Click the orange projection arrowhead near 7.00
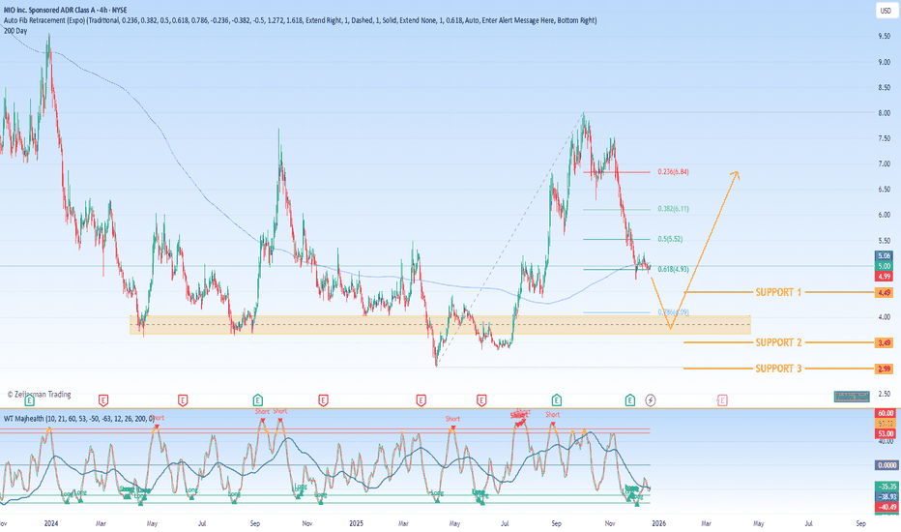Screen dimensions: 901x532 (737, 174)
